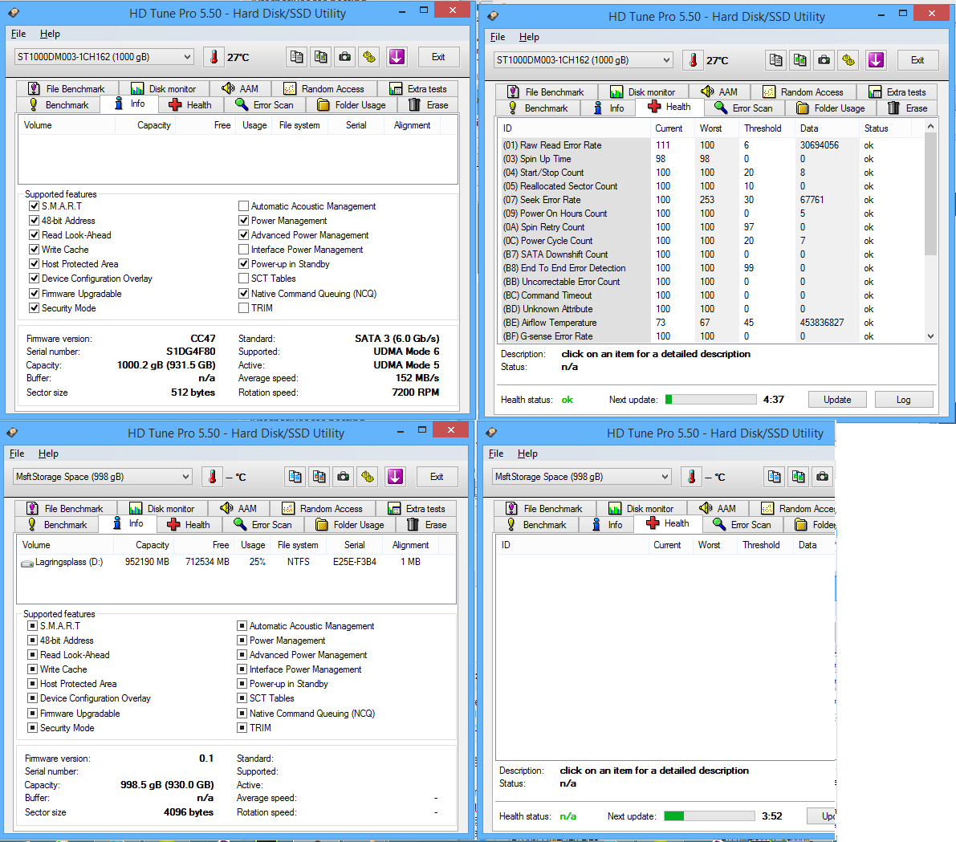Click copy info icon in bottom-right window
956x842 pixels.
[x=775, y=477]
